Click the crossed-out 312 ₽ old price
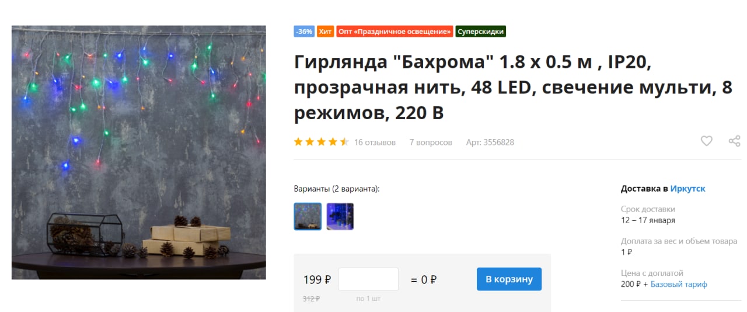This screenshot has width=747, height=312. click(311, 299)
